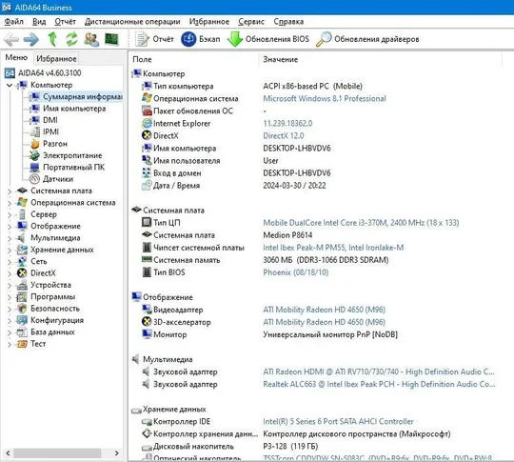
Task: Click right scroll arrow of tree scrollbar
Action: coord(117,453)
